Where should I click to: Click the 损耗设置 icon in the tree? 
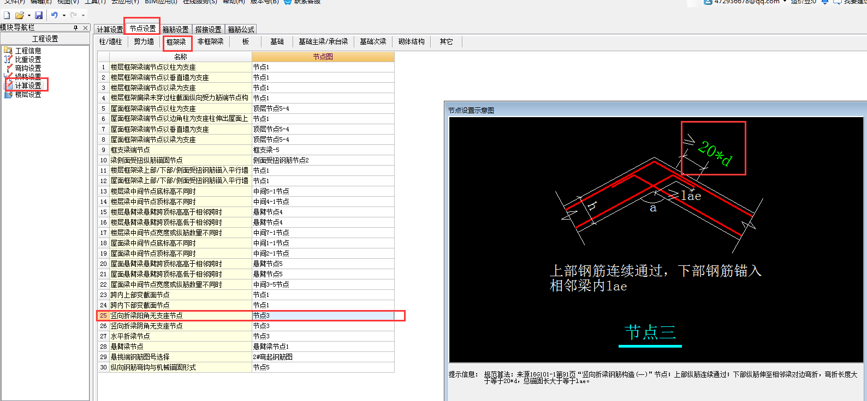pyautogui.click(x=8, y=76)
